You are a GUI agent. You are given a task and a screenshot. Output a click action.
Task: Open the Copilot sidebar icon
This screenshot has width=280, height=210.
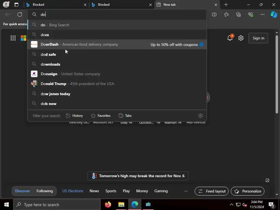274,14
